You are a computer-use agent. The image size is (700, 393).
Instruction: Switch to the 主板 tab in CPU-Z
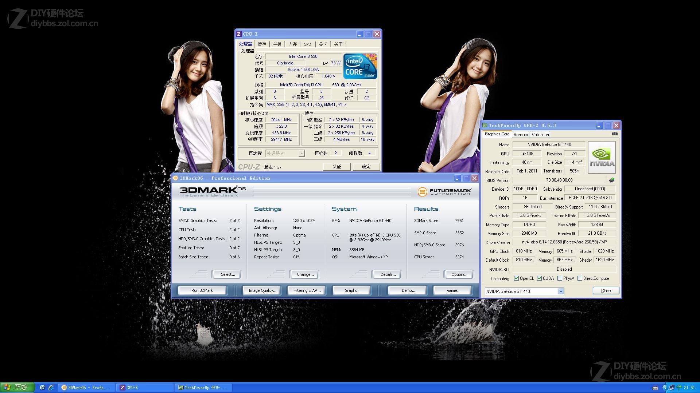click(277, 44)
